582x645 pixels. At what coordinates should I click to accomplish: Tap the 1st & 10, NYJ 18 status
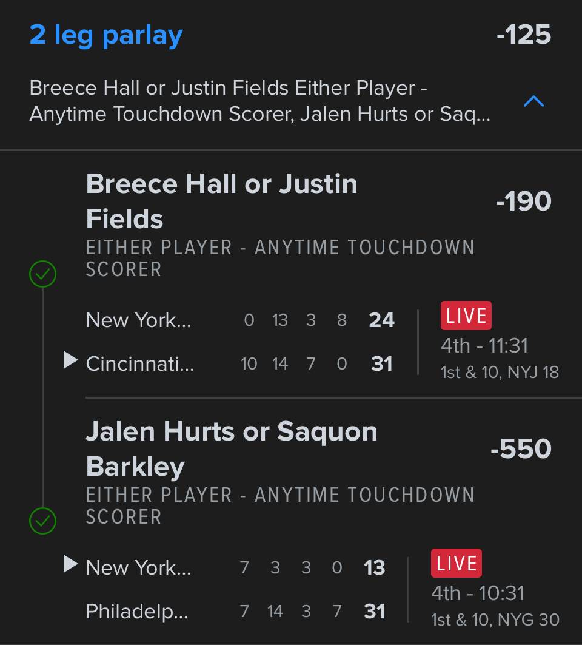[x=500, y=372]
